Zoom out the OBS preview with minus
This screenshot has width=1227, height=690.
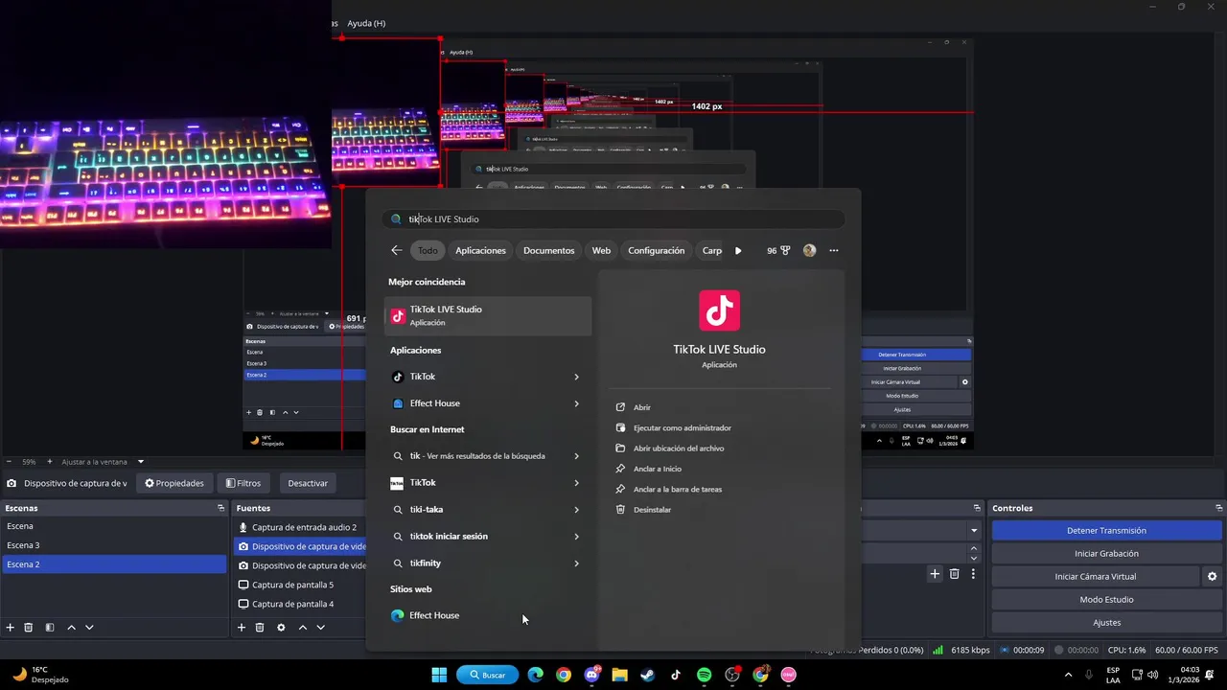[9, 462]
